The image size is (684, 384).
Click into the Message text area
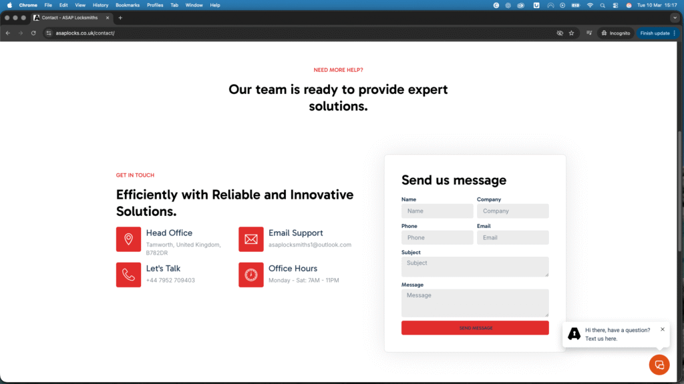coord(475,303)
